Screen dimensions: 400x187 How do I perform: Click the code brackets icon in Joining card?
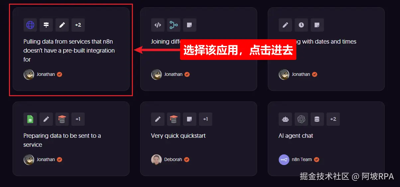pos(158,25)
